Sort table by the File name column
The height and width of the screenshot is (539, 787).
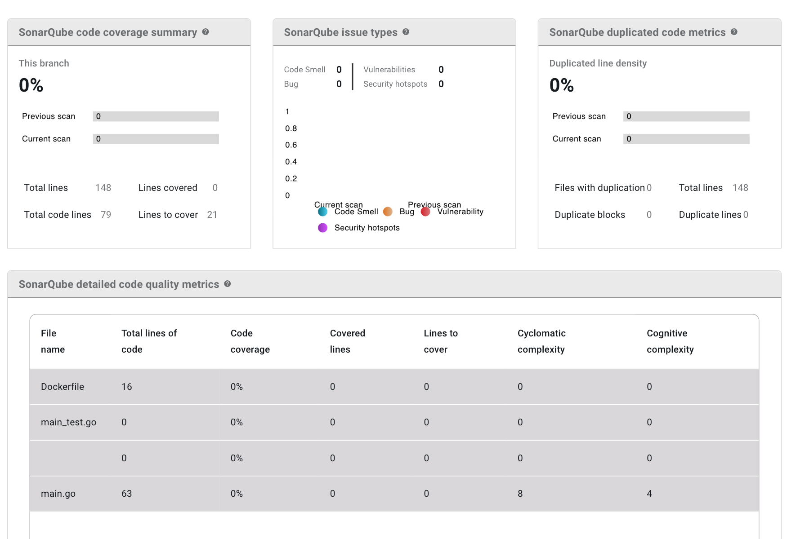point(53,341)
